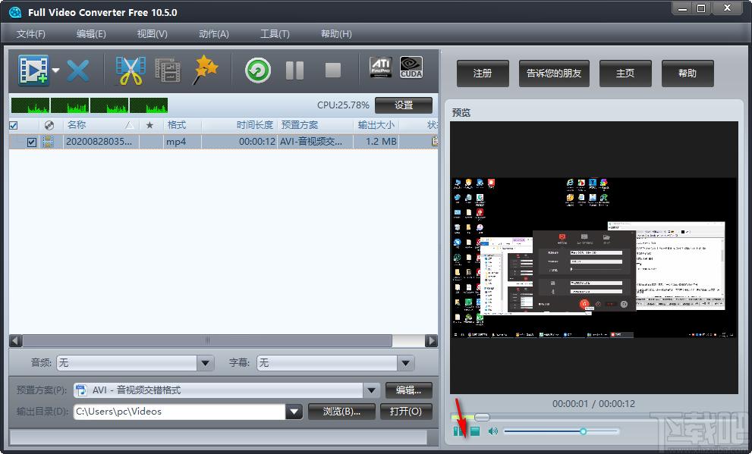Click the video preview thumbnail
The width and height of the screenshot is (752, 454).
tap(593, 258)
